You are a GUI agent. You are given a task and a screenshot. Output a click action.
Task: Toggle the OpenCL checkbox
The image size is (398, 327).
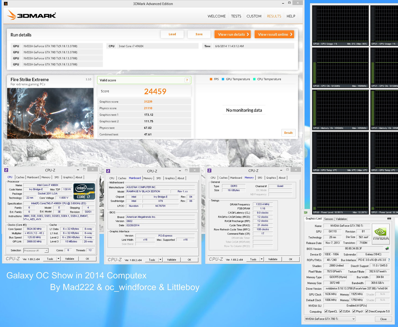pyautogui.click(x=326, y=311)
